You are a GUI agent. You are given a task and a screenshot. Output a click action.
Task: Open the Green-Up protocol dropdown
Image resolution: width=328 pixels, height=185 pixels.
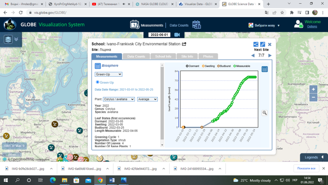[x=108, y=74]
